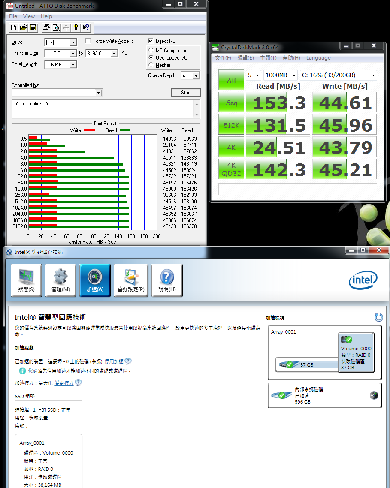
Task: Click the help icon next to 變更模式
Action: point(78,383)
